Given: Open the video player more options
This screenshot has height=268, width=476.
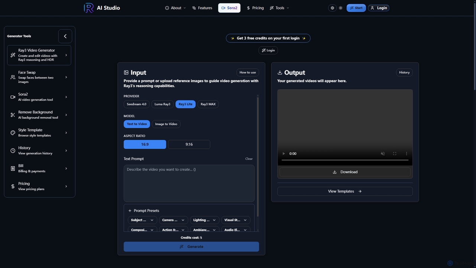Looking at the screenshot, I should point(406,153).
